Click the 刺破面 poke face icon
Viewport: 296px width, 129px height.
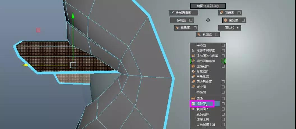(x=221, y=13)
